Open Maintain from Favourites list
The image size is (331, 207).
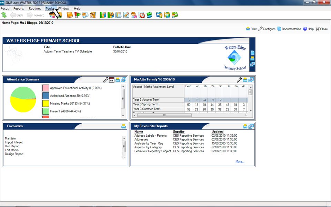(x=10, y=138)
